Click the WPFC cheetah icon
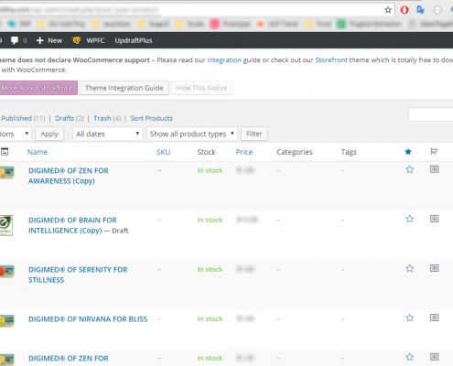453x366 pixels. coord(77,40)
